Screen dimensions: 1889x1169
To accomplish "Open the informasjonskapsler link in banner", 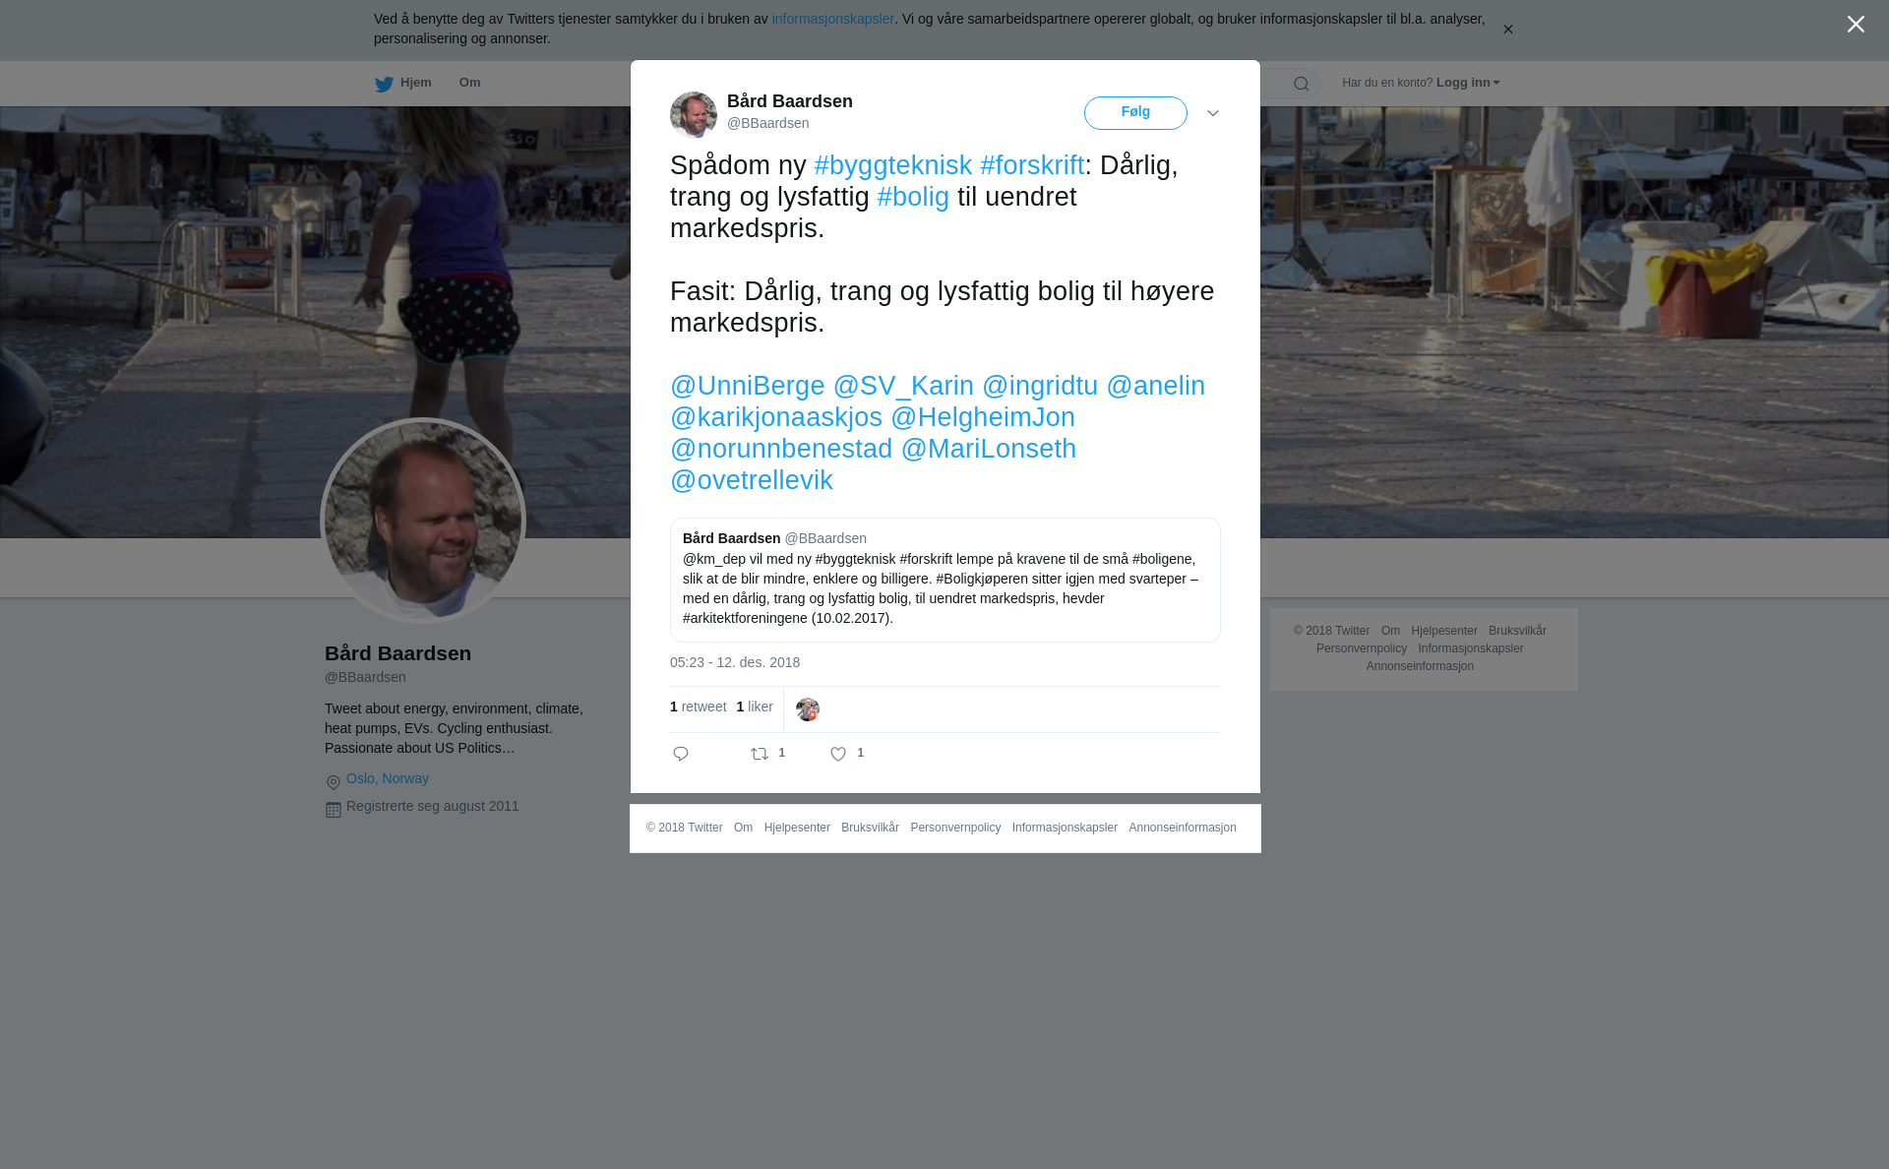I will tap(832, 19).
